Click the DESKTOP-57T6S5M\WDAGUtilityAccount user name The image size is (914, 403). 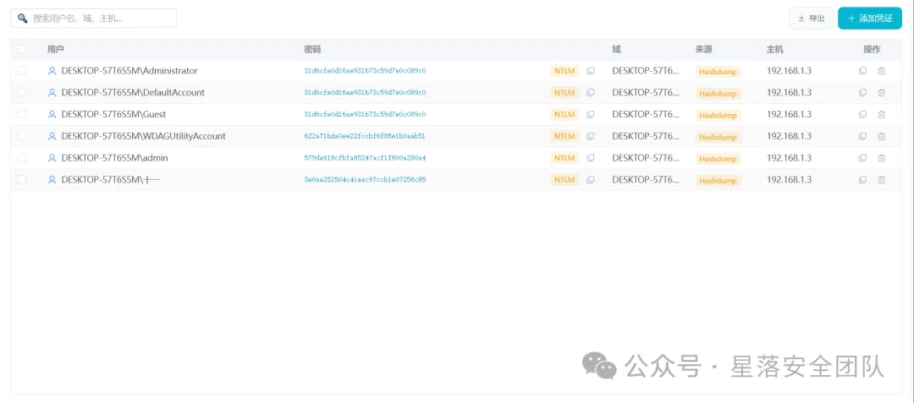tap(143, 136)
